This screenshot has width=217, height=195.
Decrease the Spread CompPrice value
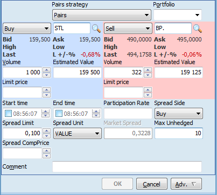[47, 156]
